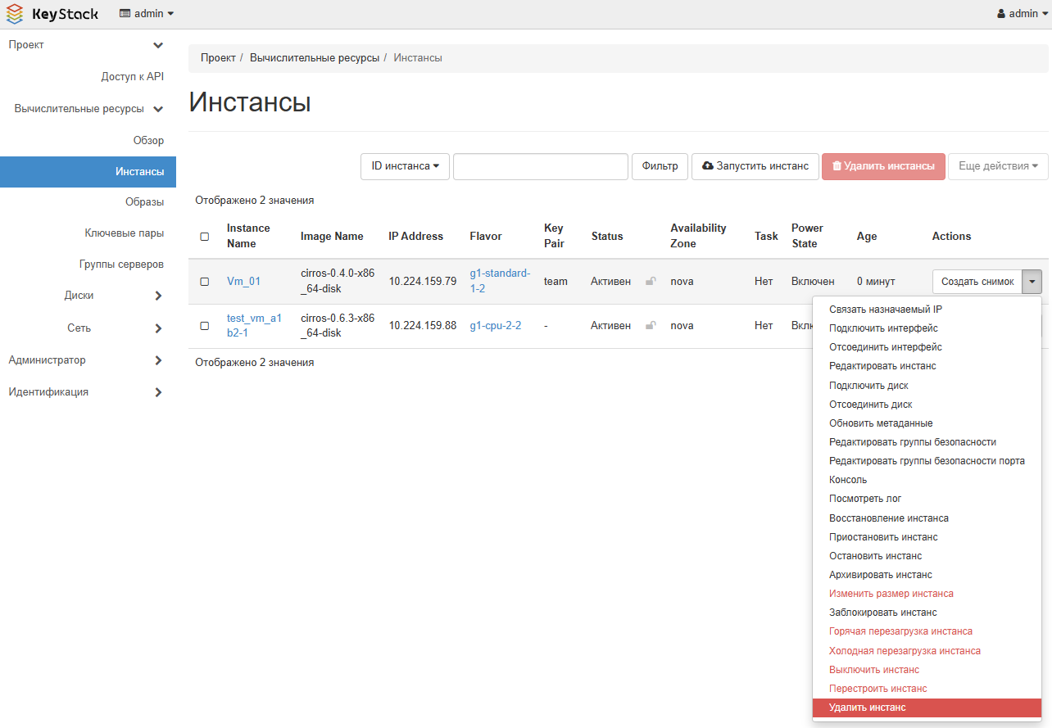Toggle the select-all checkbox in the table header
The width and height of the screenshot is (1052, 728).
pos(205,237)
